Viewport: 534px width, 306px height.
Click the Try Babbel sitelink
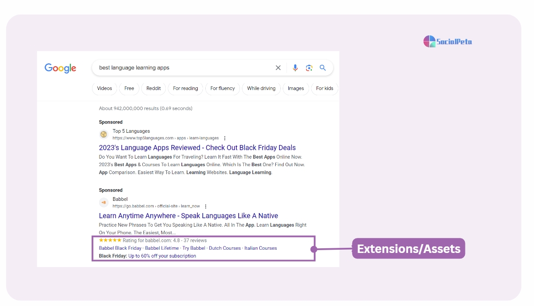[194, 248]
